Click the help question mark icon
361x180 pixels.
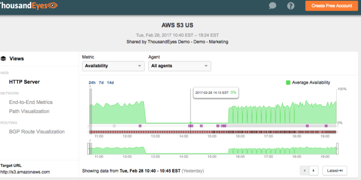[x=291, y=6]
